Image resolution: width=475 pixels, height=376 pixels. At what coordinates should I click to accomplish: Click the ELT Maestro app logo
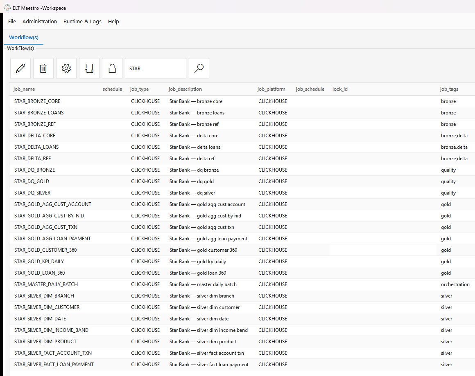point(7,8)
